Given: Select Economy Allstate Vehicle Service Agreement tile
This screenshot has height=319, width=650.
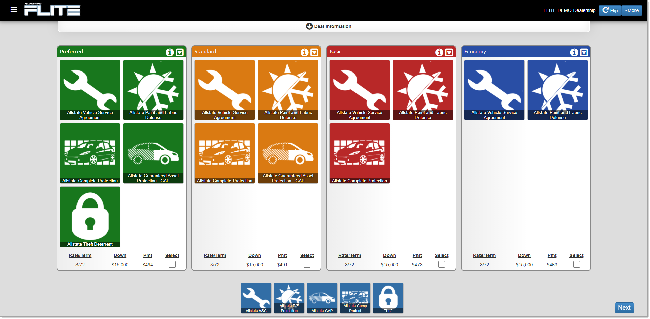Looking at the screenshot, I should pos(494,90).
